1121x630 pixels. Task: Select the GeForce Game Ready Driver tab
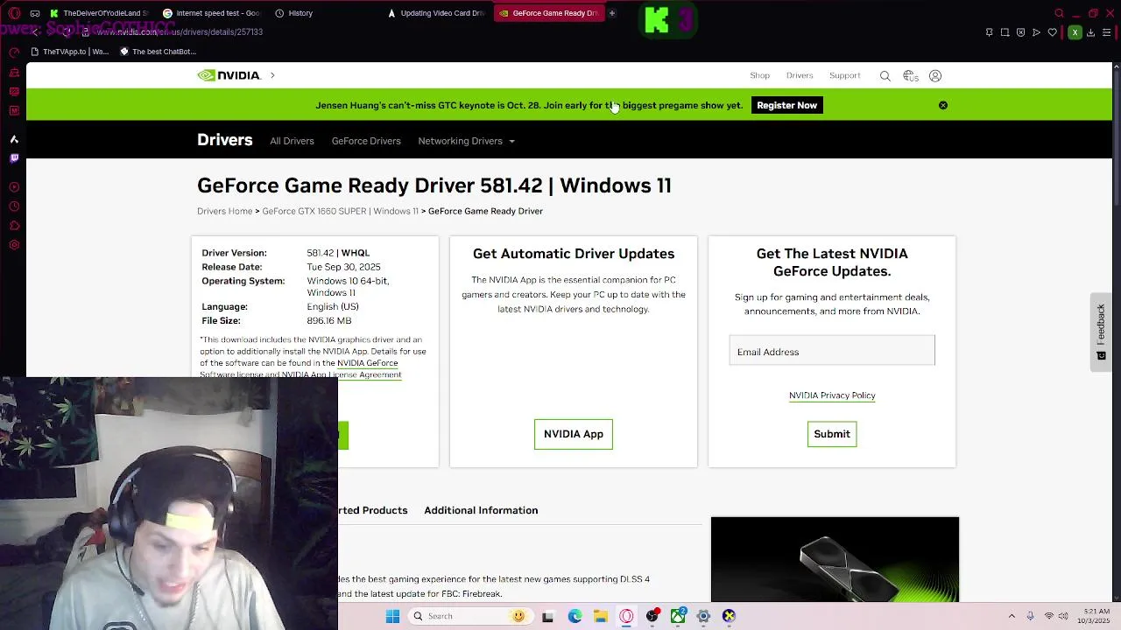pyautogui.click(x=548, y=13)
